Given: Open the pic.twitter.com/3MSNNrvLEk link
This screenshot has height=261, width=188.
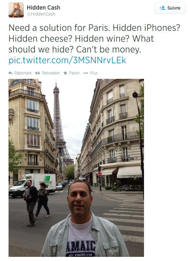Looking at the screenshot, I should tap(67, 60).
